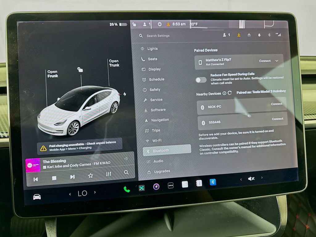Open the Wi-Fi settings menu
The height and width of the screenshot is (237, 316).
click(x=154, y=140)
